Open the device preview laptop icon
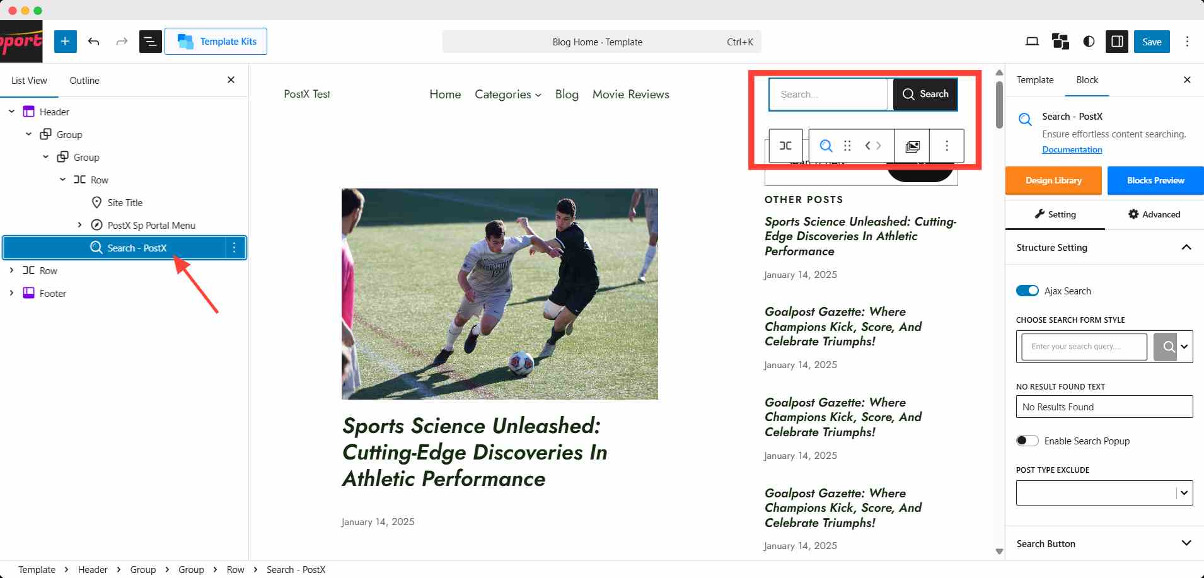Viewport: 1204px width, 578px height. click(x=1032, y=42)
